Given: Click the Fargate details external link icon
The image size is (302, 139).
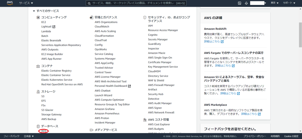Looking at the screenshot, I should click(233, 66).
